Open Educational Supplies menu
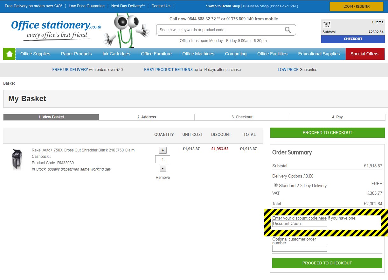 click(319, 54)
